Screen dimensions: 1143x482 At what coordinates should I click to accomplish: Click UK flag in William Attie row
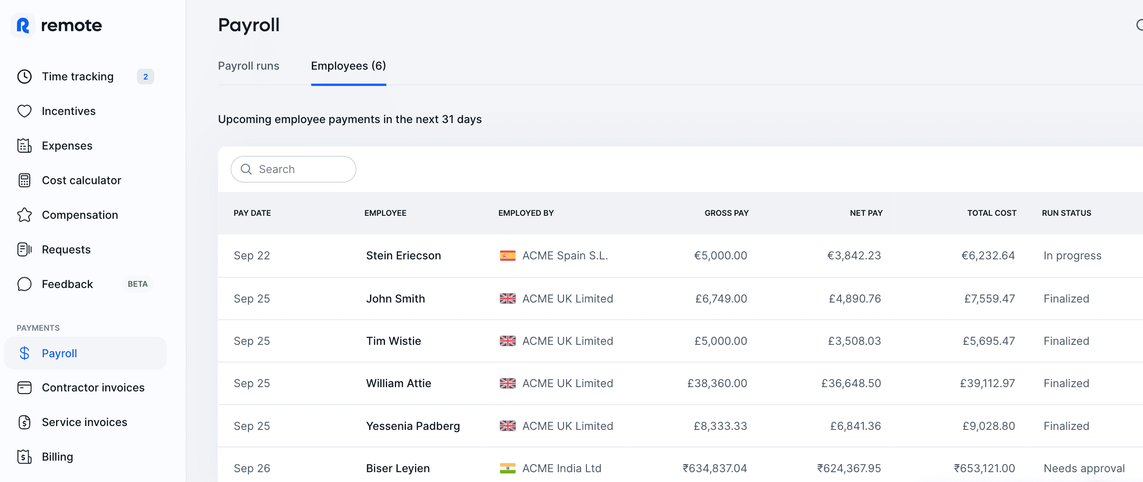click(507, 383)
